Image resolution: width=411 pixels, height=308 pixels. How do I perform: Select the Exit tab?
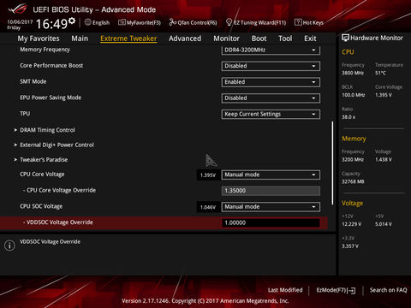[x=310, y=38]
